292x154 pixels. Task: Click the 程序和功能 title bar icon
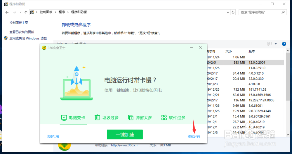tap(6, 4)
